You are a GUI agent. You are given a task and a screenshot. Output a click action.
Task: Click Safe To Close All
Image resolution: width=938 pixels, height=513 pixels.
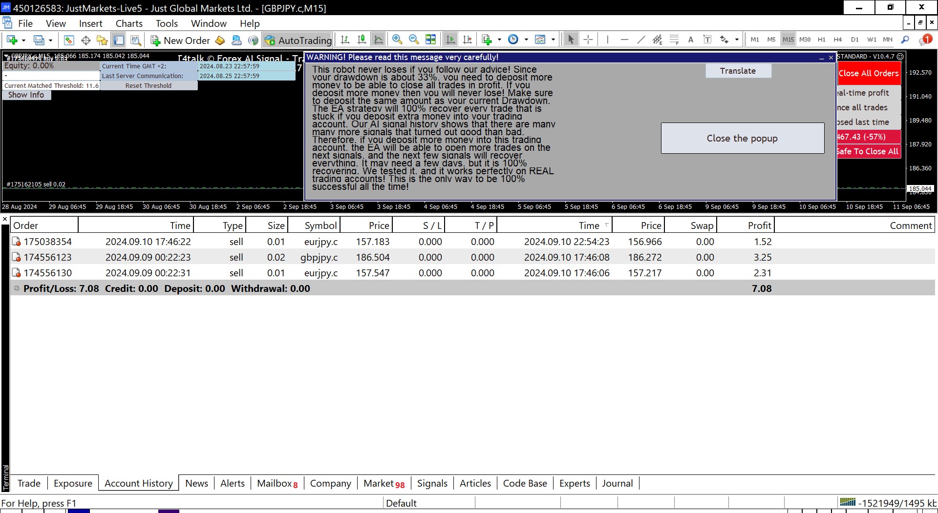click(868, 151)
